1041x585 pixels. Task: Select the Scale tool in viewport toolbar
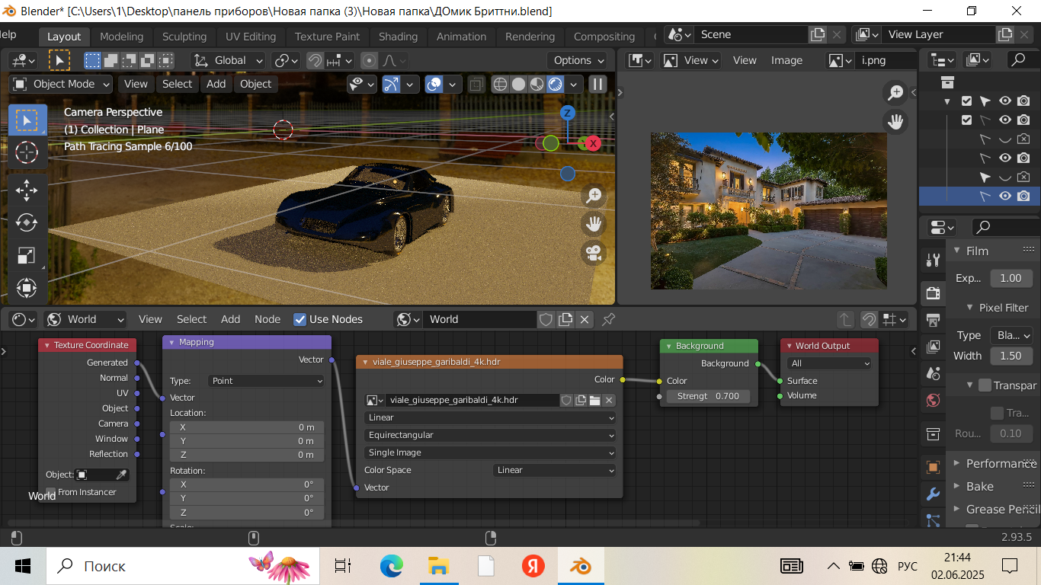coord(27,256)
